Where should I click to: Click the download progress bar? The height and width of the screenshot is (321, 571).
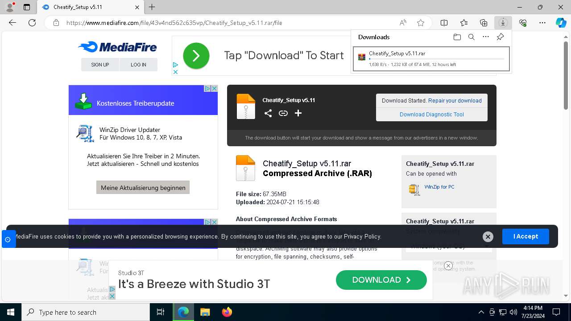437,59
